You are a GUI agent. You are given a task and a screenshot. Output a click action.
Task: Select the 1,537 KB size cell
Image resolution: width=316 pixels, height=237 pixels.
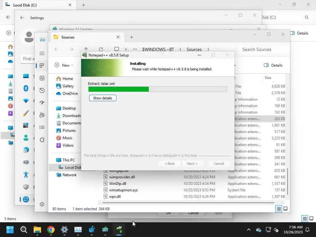(x=278, y=184)
